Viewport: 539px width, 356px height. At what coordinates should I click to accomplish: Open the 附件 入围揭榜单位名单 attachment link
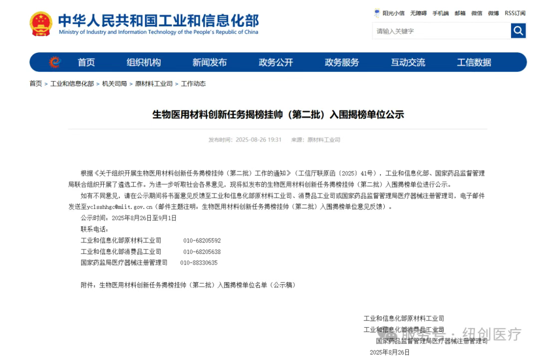197,285
